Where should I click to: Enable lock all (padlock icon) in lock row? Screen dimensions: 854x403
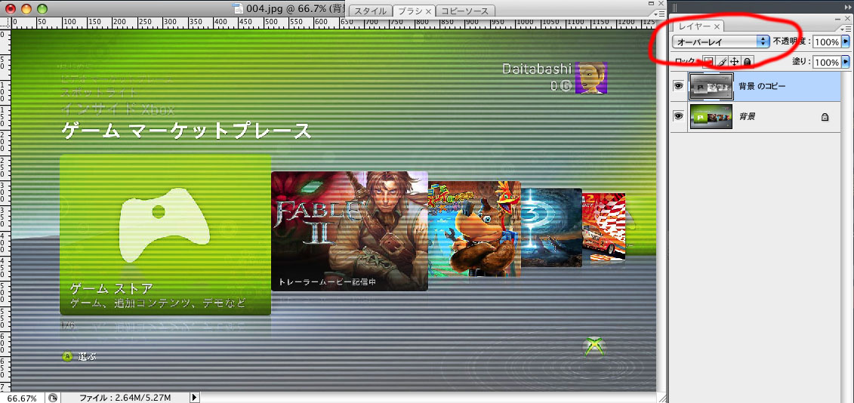tap(748, 62)
